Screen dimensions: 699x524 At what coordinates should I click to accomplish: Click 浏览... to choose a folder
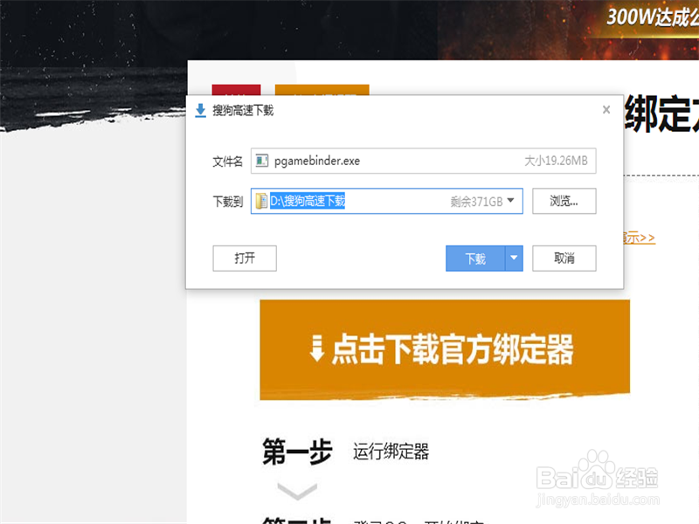tap(564, 201)
